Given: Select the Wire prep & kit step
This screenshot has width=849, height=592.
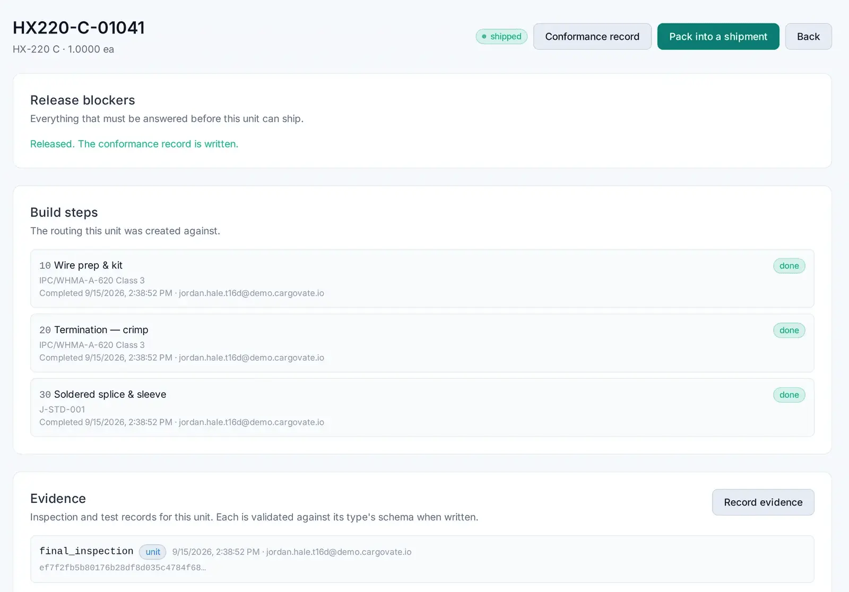Looking at the screenshot, I should pos(422,278).
